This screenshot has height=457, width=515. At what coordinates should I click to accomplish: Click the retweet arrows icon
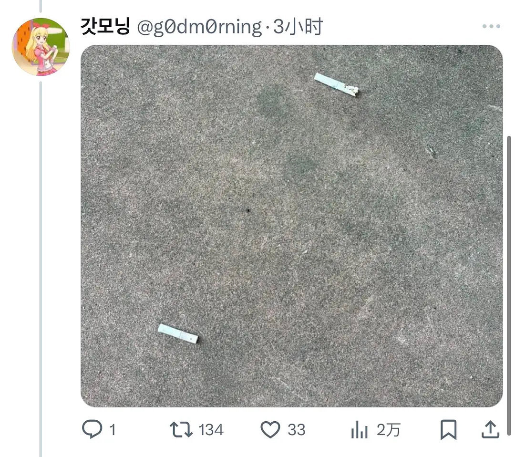pos(181,429)
